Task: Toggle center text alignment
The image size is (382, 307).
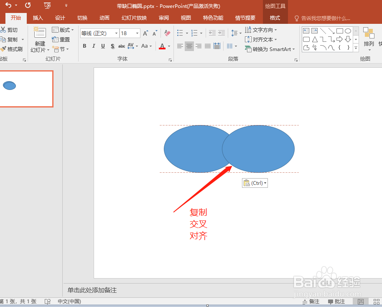Action: point(189,46)
